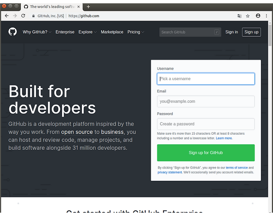Click the browser forward arrow

(15, 16)
